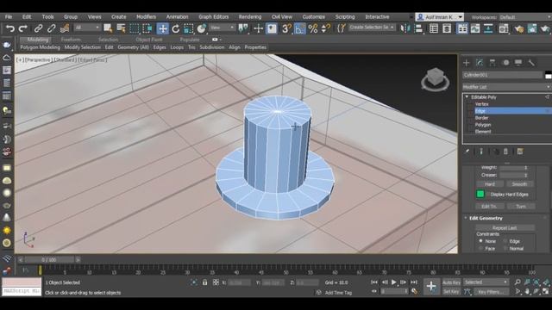Activate the Select Object tool
This screenshot has height=310, width=552.
point(108,28)
